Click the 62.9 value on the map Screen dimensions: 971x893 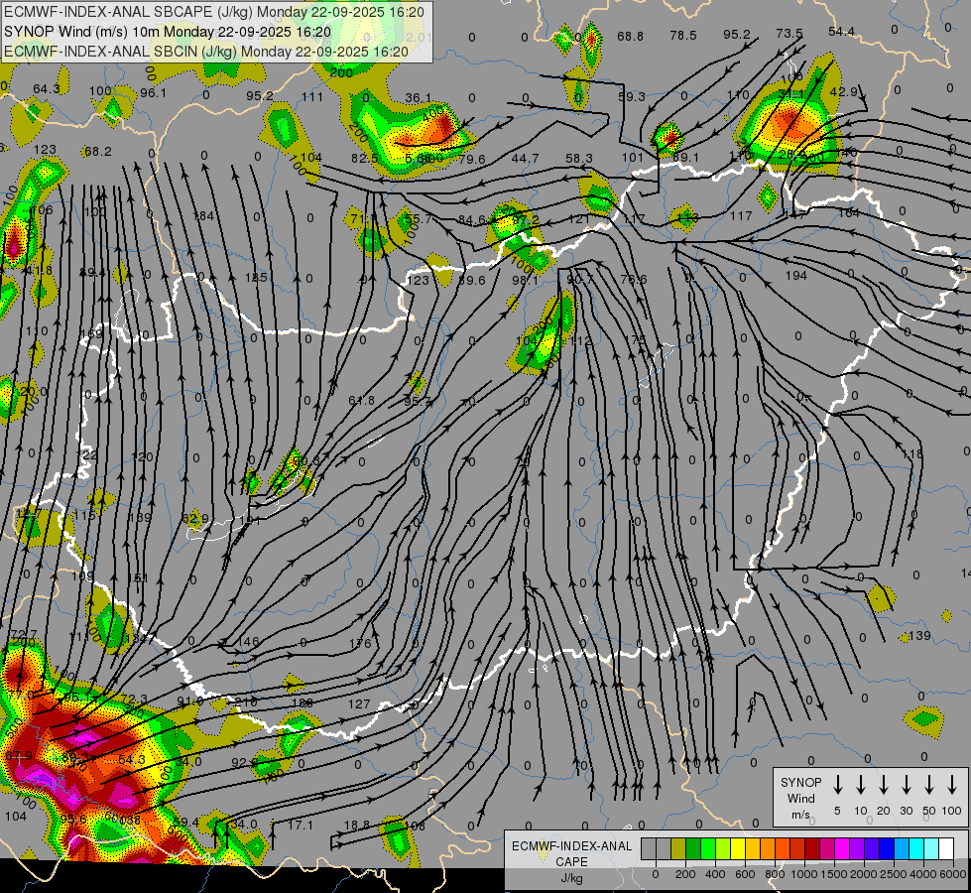tap(195, 518)
